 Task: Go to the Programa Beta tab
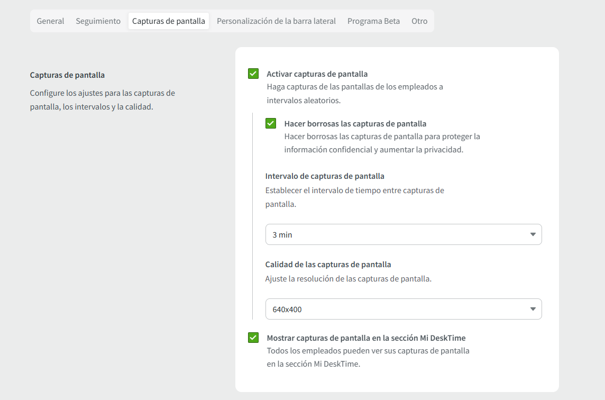[x=373, y=21]
